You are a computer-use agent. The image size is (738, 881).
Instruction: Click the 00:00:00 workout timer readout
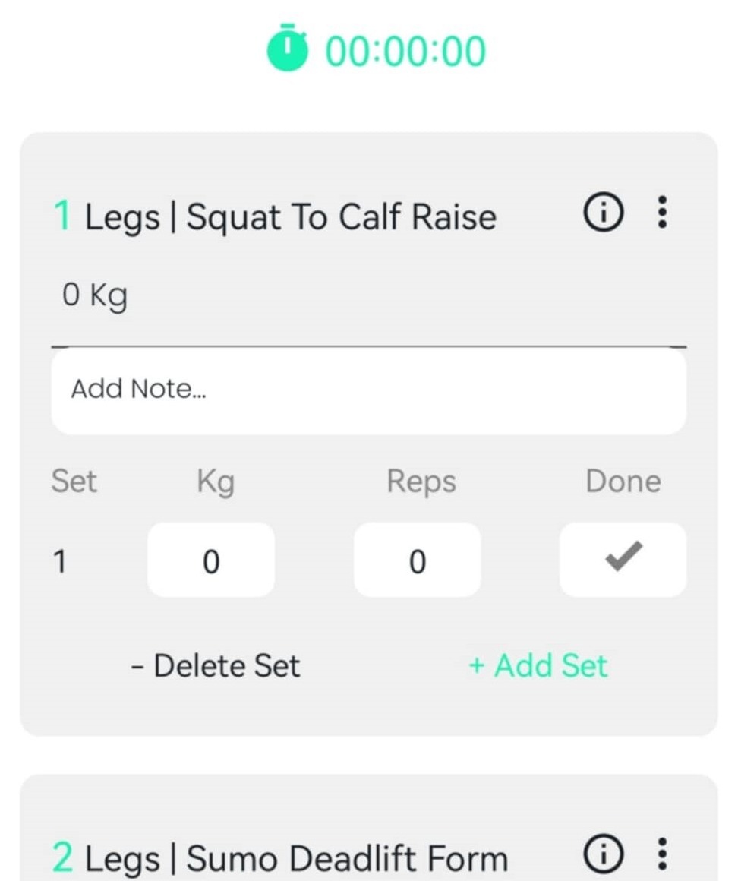point(405,52)
